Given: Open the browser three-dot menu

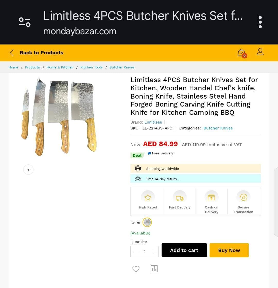Looking at the screenshot, I should coord(260,22).
